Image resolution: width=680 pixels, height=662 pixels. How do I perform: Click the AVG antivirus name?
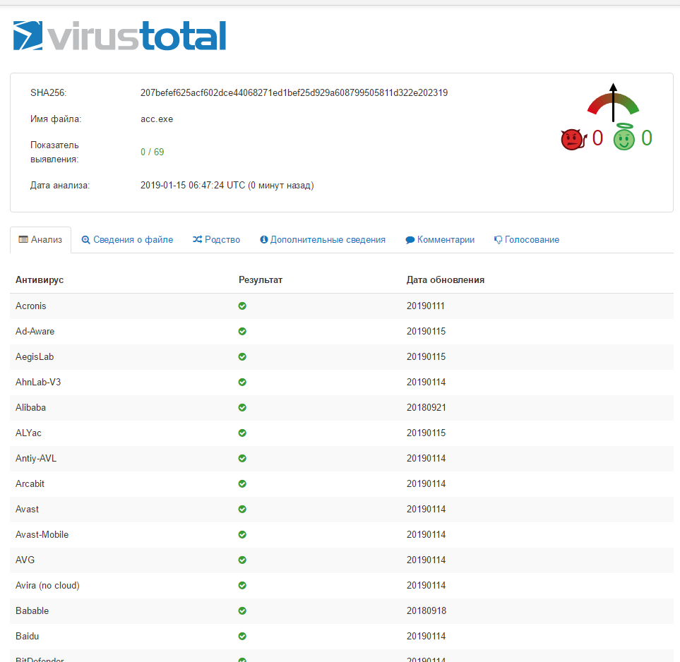pyautogui.click(x=25, y=560)
